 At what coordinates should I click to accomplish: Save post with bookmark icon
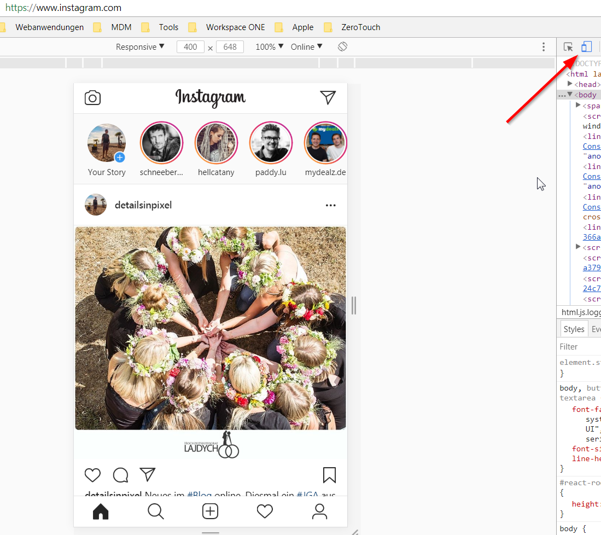point(329,475)
